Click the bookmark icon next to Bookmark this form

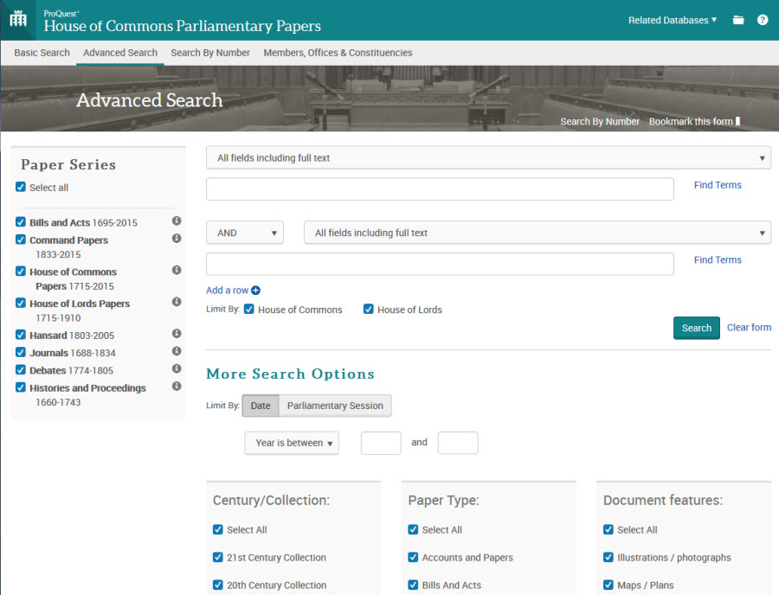coord(736,122)
